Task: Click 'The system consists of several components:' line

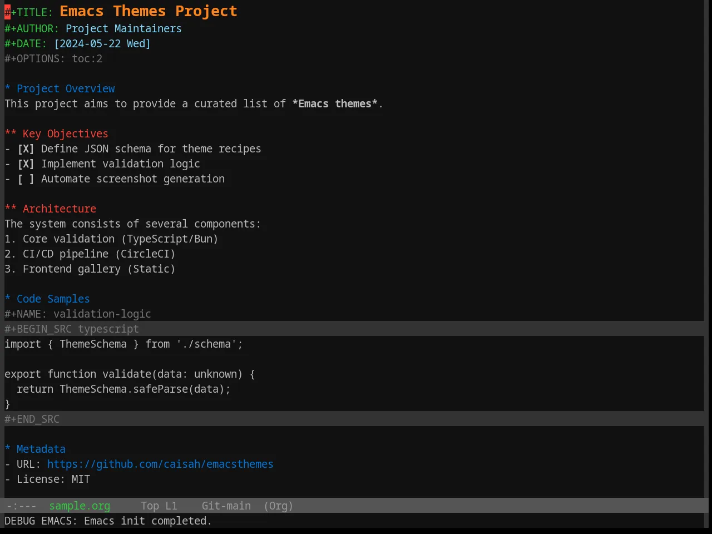Action: pos(132,224)
